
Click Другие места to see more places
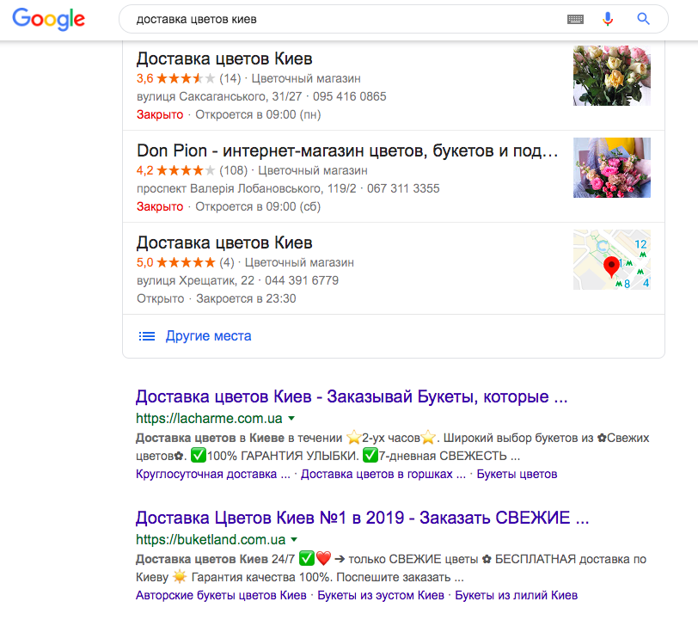(x=208, y=336)
